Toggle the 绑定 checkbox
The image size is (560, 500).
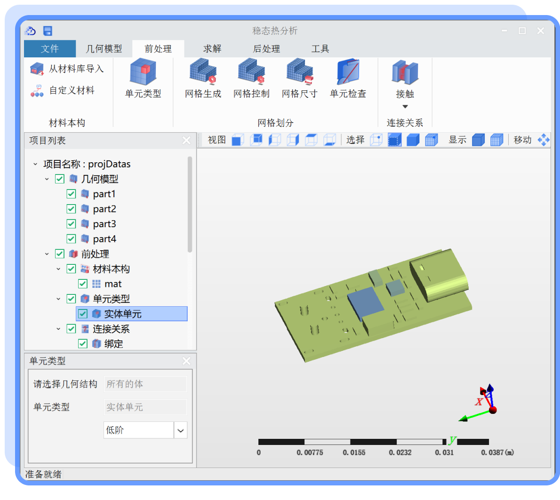(x=82, y=344)
